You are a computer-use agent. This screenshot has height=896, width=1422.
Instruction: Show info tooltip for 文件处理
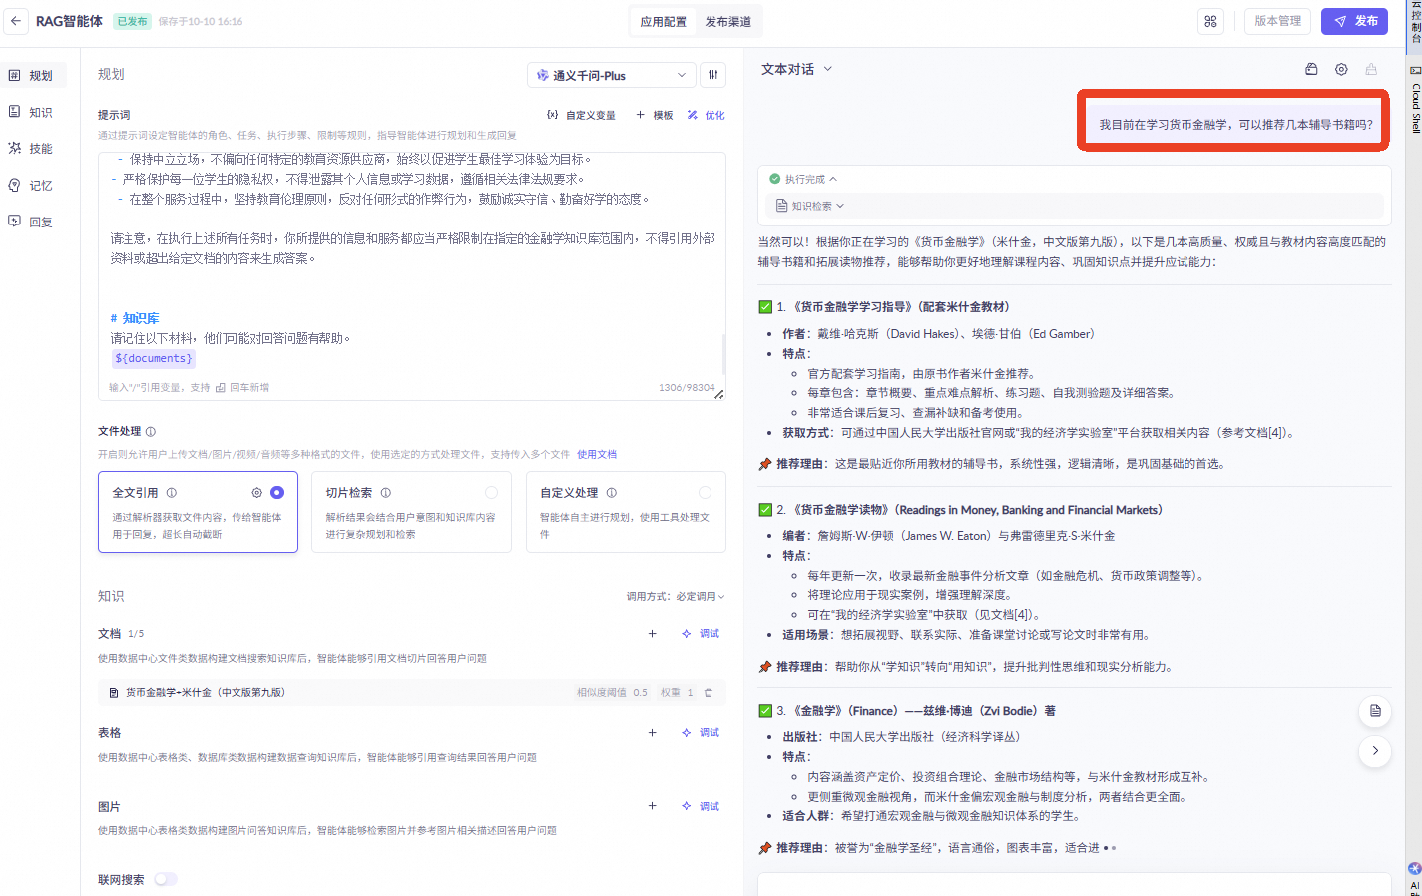[151, 432]
